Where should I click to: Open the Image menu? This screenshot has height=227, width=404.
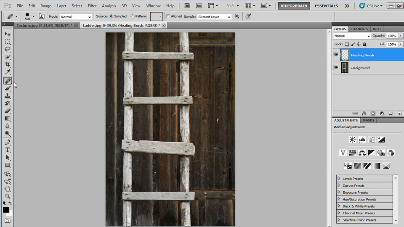[x=45, y=5]
